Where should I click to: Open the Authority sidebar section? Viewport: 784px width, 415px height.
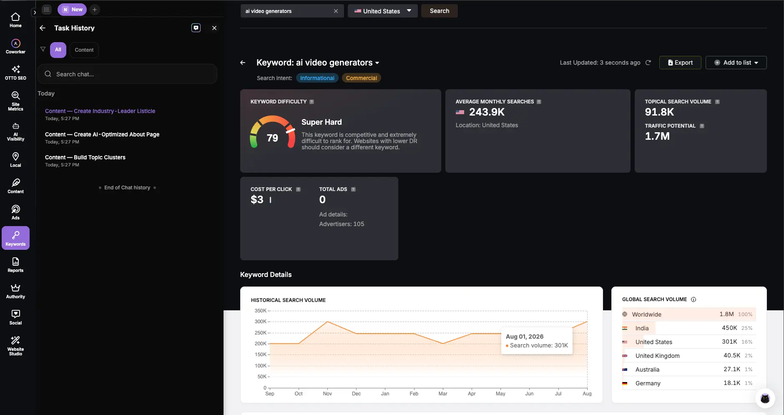(x=15, y=291)
